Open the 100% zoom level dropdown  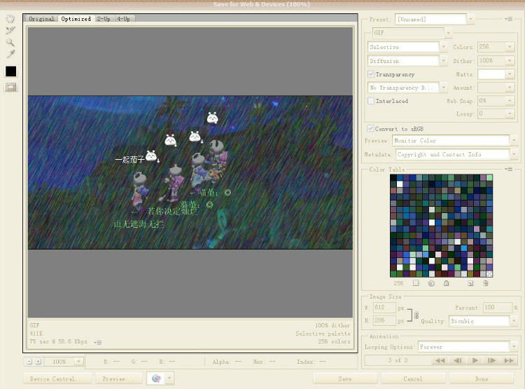[x=78, y=362]
